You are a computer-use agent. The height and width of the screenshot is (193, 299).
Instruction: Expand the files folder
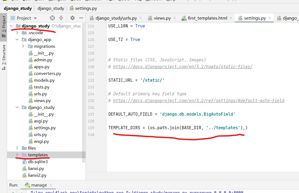click(17, 148)
